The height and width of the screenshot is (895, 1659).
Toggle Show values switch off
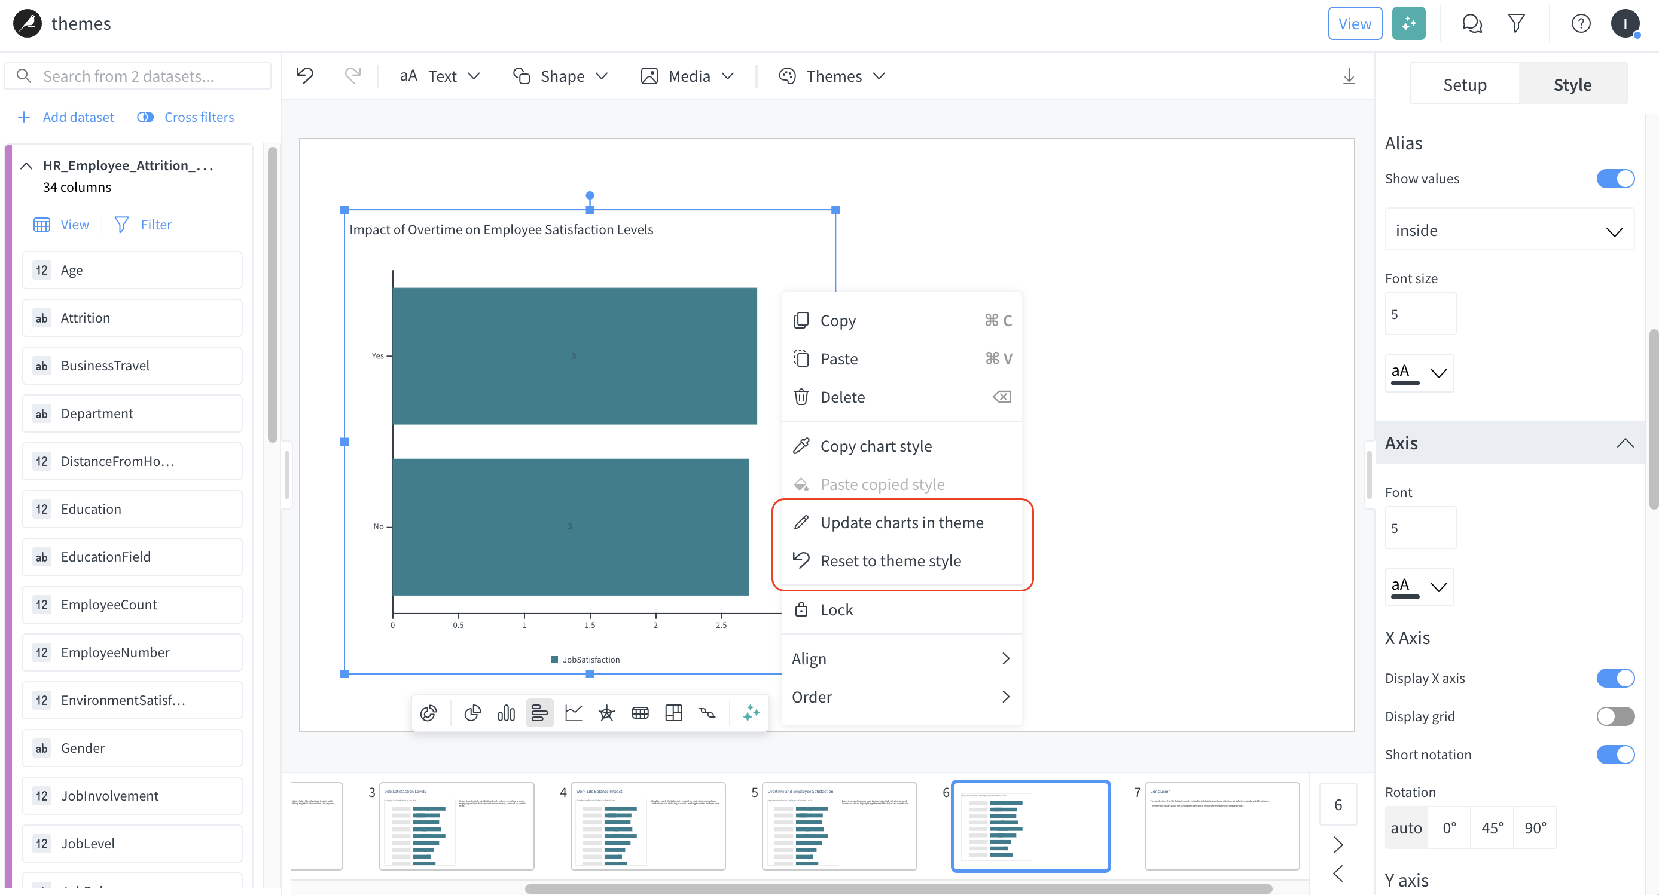[x=1615, y=178]
